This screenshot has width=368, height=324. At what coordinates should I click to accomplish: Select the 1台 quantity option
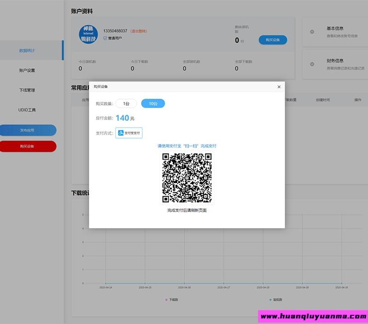pos(126,103)
